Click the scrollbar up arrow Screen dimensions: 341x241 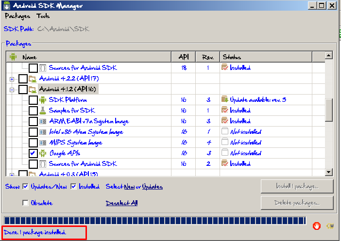coord(329,56)
